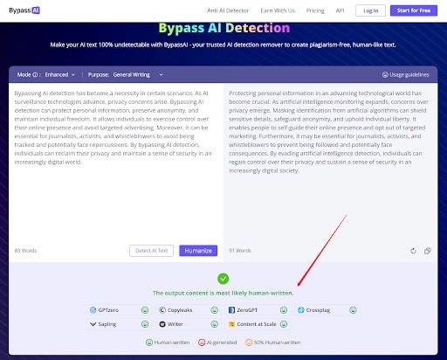Click the Writer detector logo
447x360 pixels.
[162, 324]
